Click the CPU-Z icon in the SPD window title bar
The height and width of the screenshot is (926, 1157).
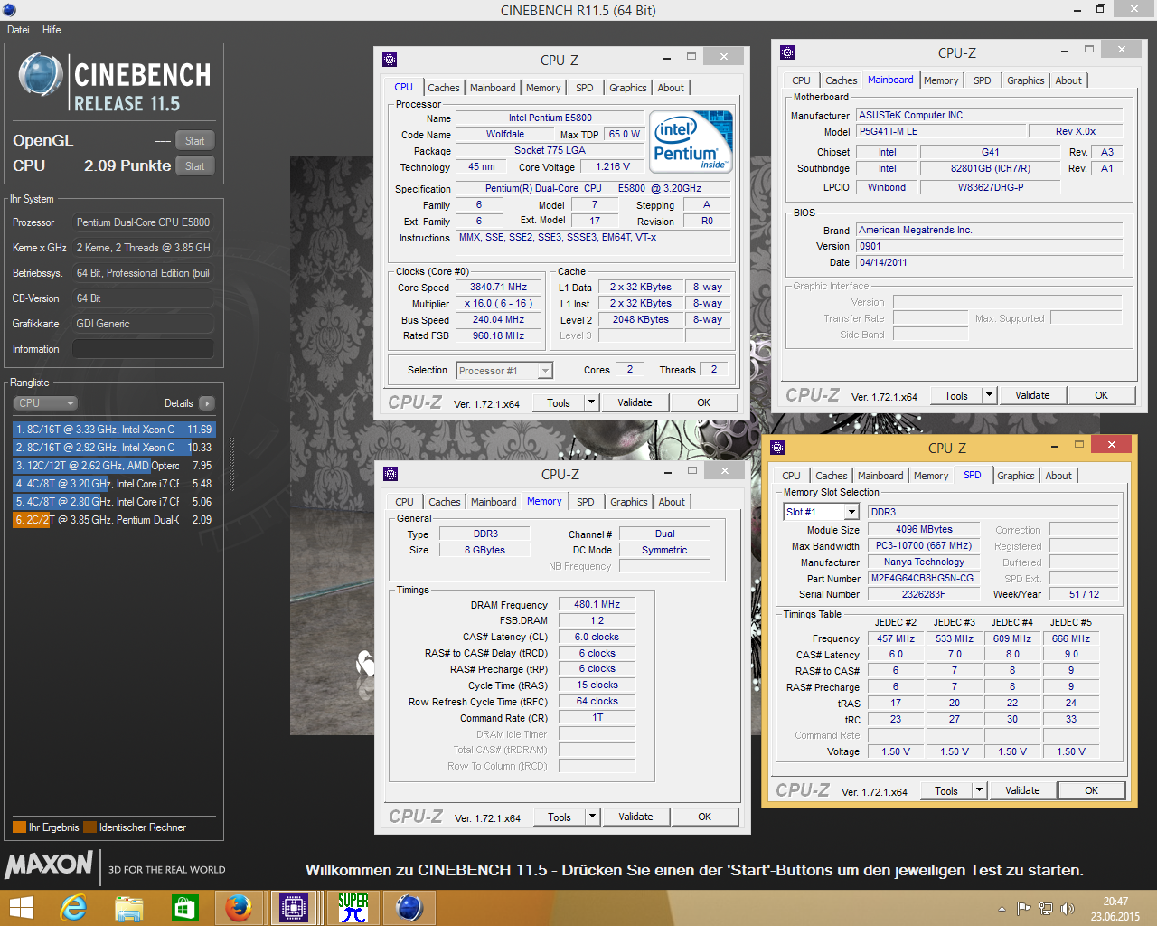click(777, 448)
